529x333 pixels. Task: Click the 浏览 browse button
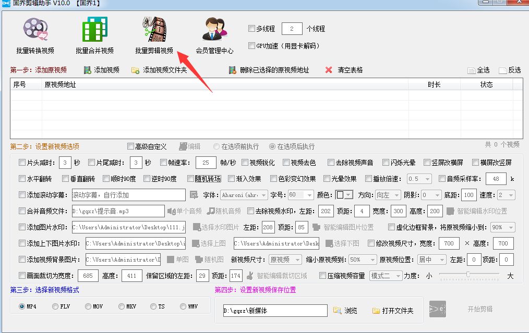click(x=345, y=311)
